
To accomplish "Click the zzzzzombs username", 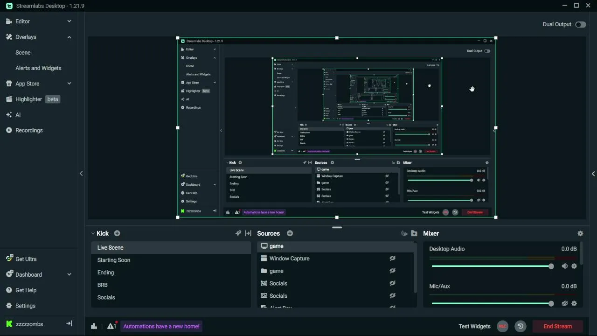I will point(29,324).
